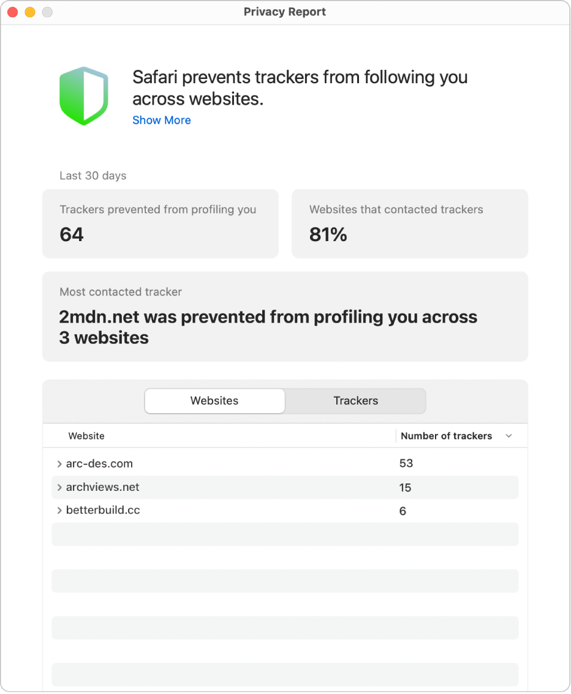The height and width of the screenshot is (694, 571).
Task: Expand the betterbuild.cc website entry
Action: pos(59,510)
